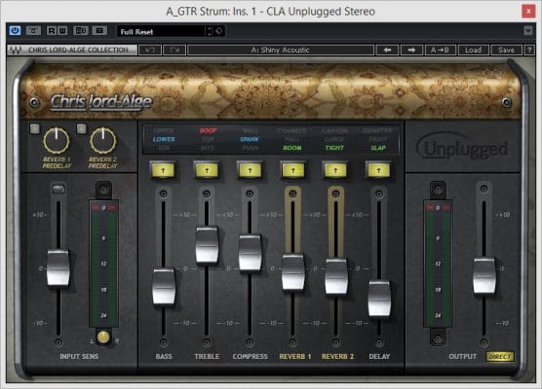The width and height of the screenshot is (542, 389).
Task: Select SLAP delay type label
Action: coord(378,148)
